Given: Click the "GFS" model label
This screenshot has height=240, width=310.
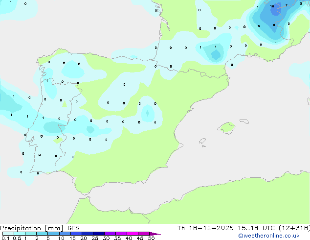Looking at the screenshot, I should pyautogui.click(x=73, y=228).
